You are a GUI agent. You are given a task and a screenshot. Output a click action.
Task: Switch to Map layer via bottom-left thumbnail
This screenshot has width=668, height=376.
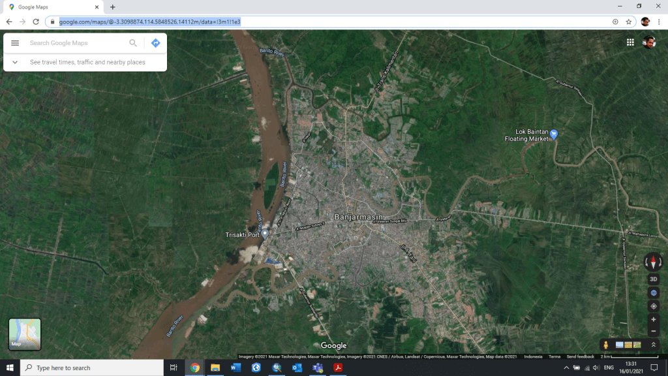pos(25,334)
